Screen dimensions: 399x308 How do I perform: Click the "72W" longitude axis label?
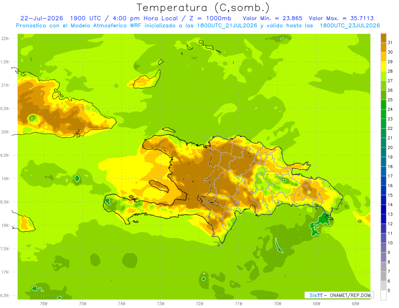pos(199,304)
